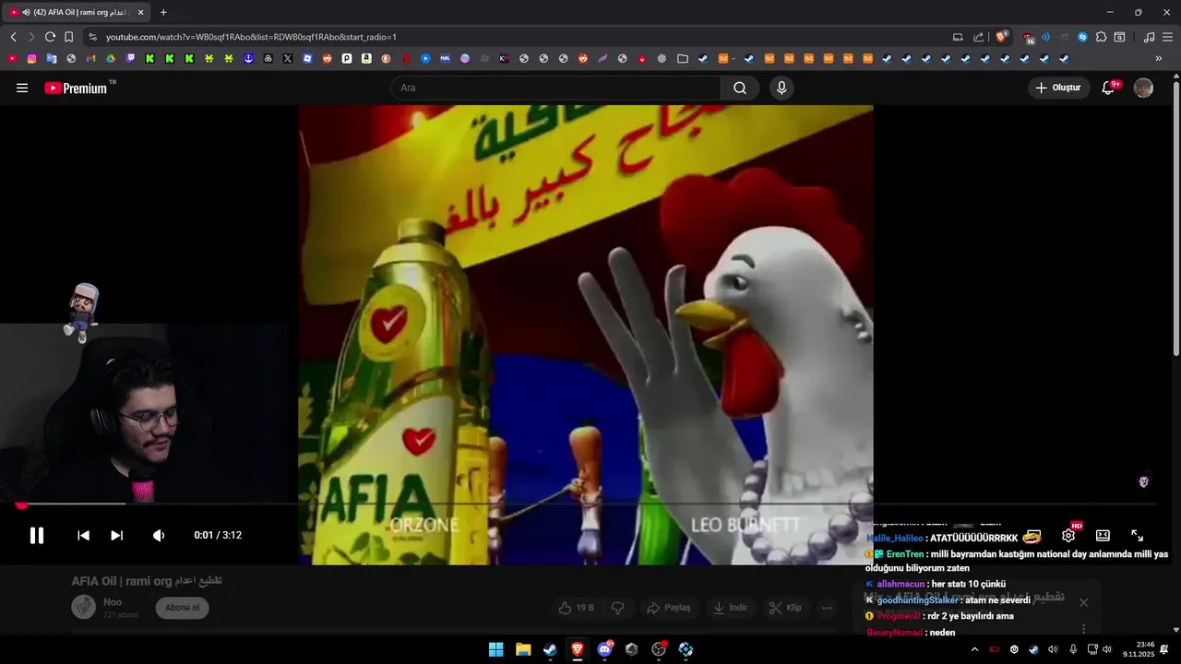Download the video via İndir
The height and width of the screenshot is (664, 1181).
tap(731, 608)
